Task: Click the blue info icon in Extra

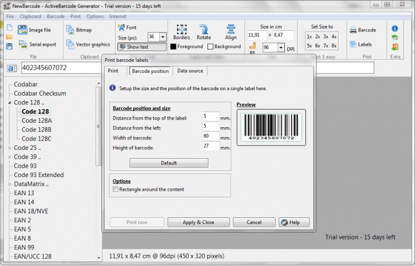Action: point(395,28)
